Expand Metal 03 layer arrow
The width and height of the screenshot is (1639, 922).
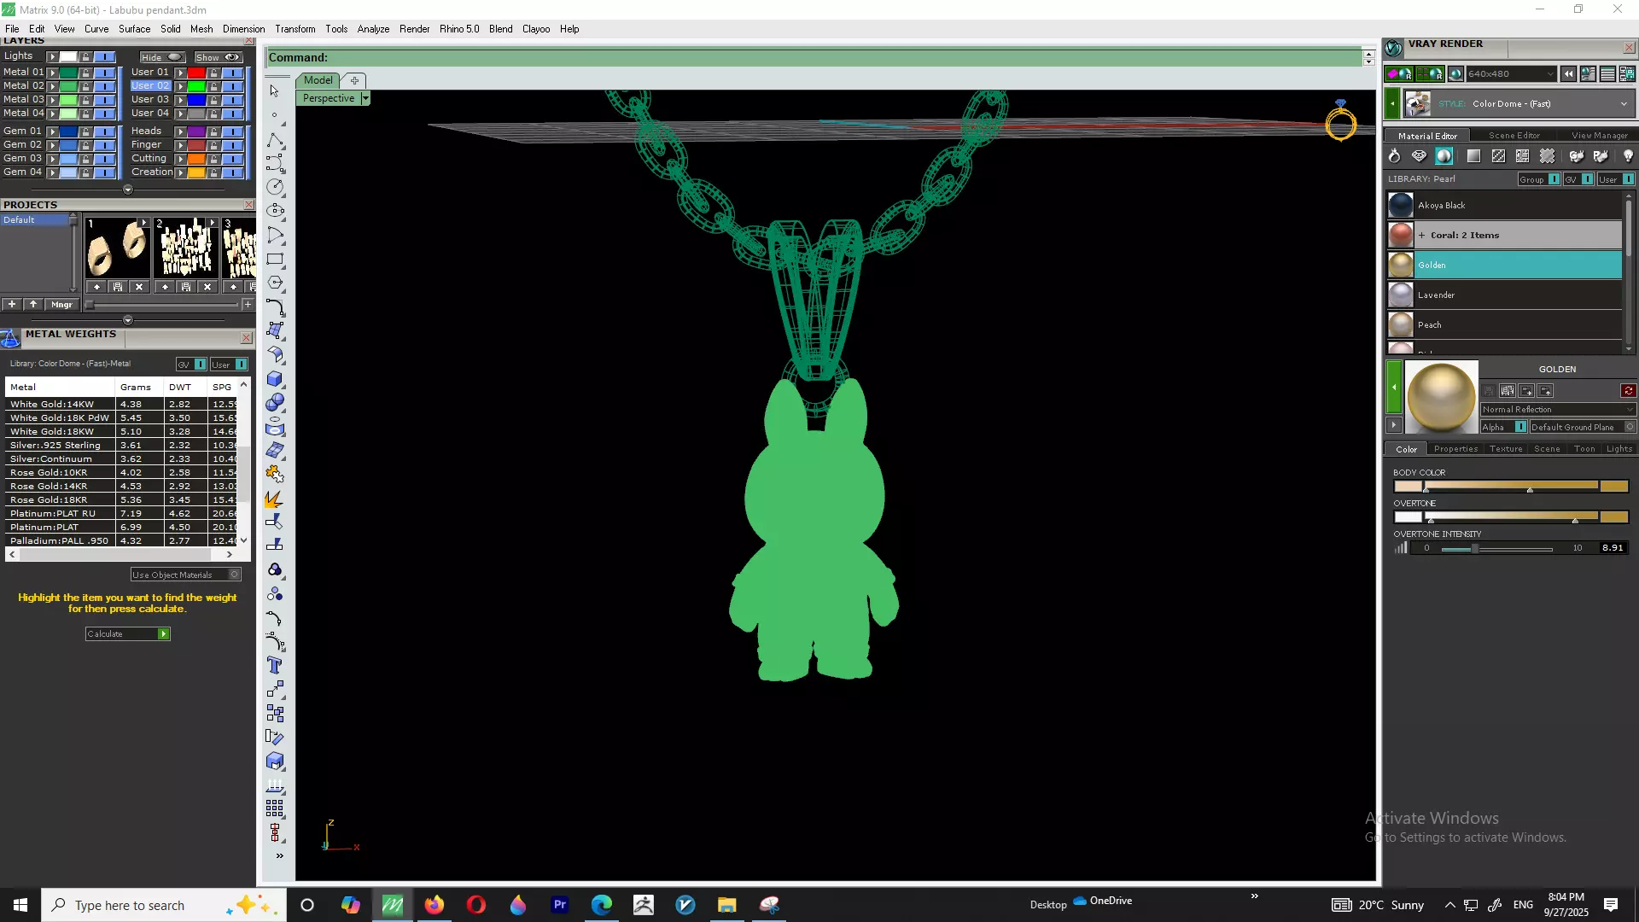[x=52, y=100]
